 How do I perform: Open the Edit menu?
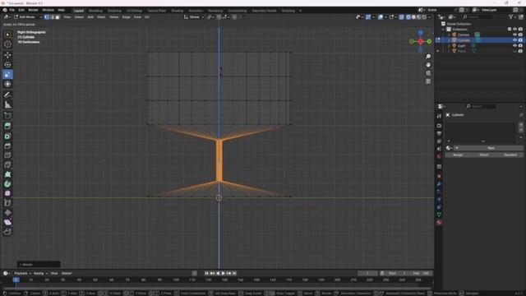[x=21, y=10]
